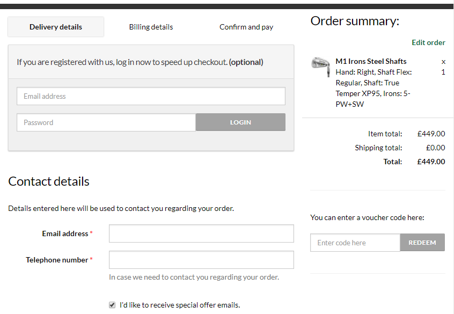Click the bold Total £449.00 amount
Image resolution: width=454 pixels, height=314 pixels.
(431, 162)
